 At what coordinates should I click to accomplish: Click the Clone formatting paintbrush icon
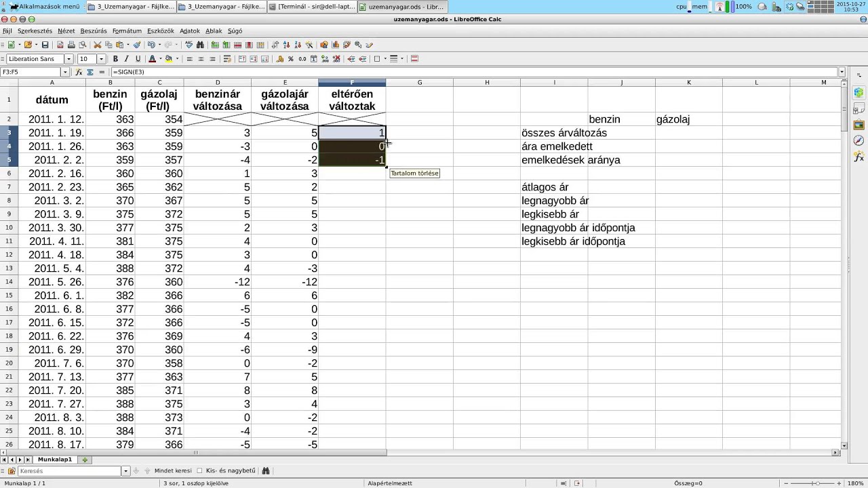pos(137,45)
